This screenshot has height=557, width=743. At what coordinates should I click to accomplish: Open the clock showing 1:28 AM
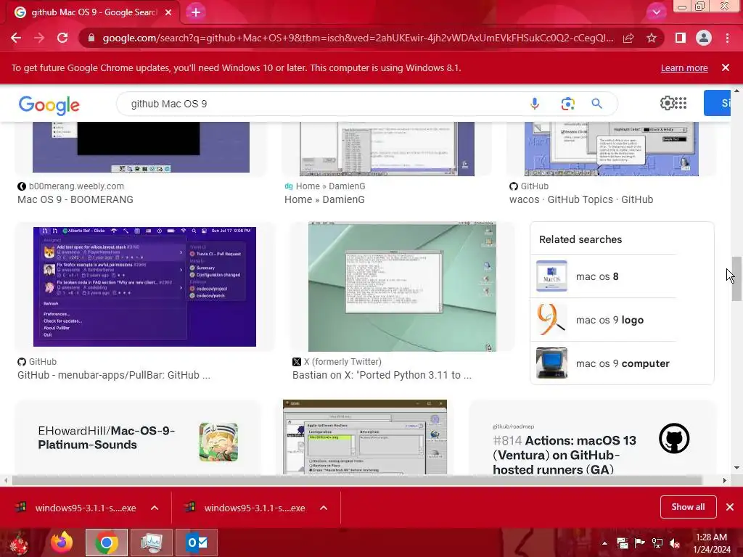tap(711, 543)
